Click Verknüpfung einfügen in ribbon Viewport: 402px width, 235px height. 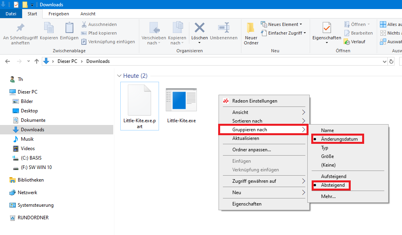pyautogui.click(x=108, y=42)
